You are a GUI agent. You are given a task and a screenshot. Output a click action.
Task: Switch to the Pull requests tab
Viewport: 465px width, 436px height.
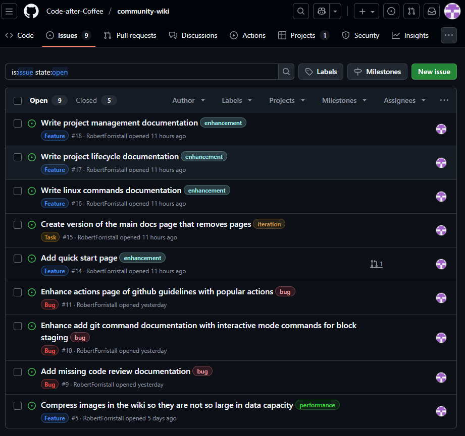[130, 35]
